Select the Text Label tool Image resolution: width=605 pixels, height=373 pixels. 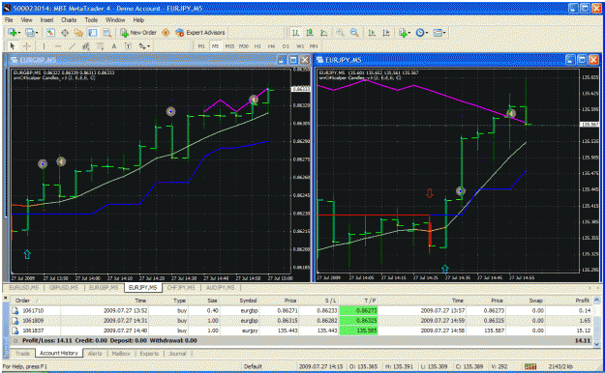coord(128,46)
